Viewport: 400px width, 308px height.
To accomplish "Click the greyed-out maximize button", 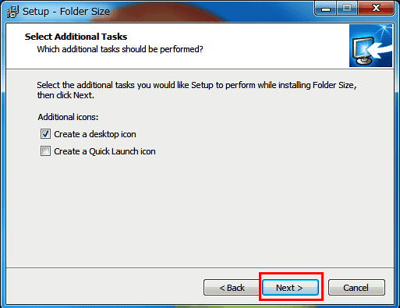I will (347, 9).
